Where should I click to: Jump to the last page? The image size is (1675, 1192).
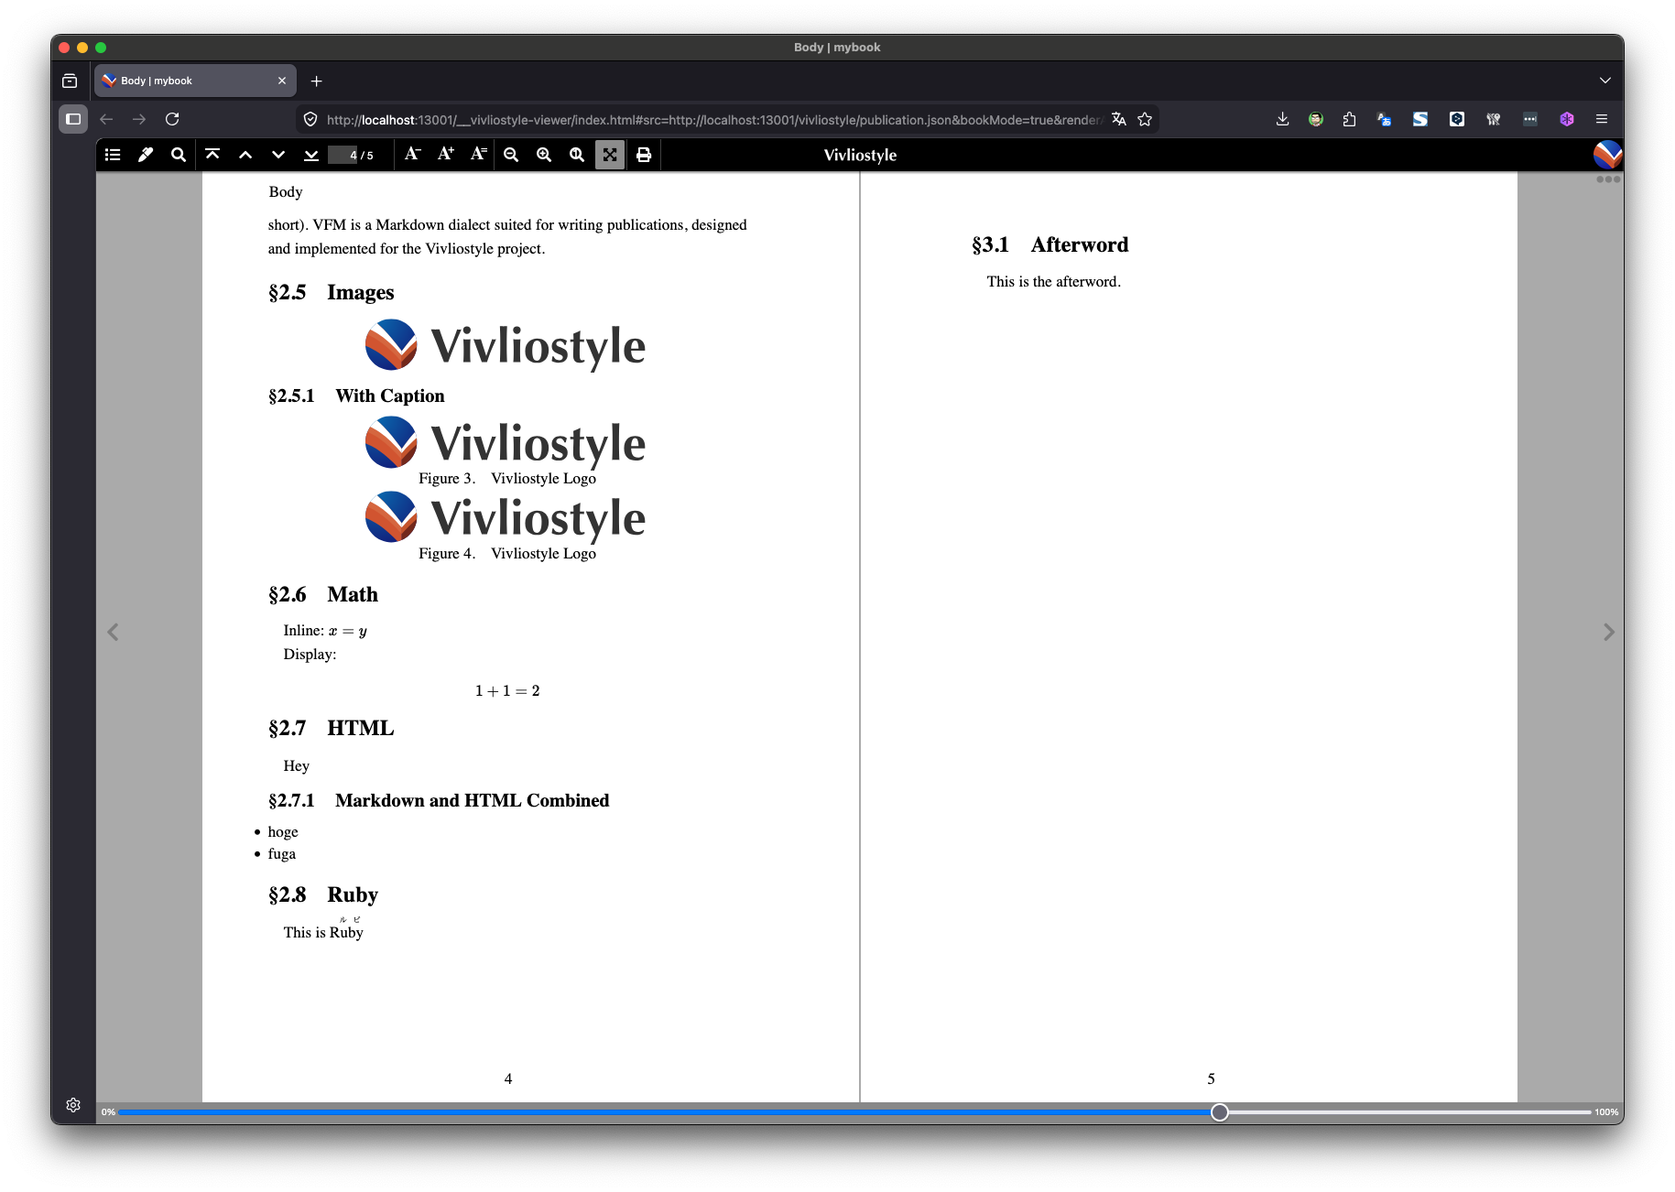point(311,155)
